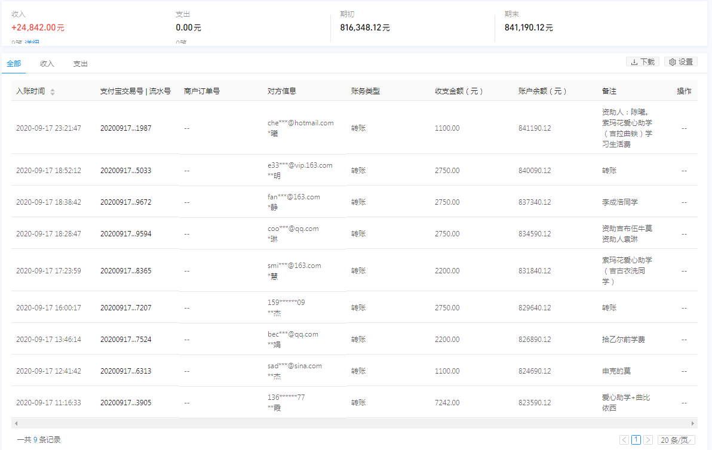
Task: Click the 账户余额（元） column header
Action: tap(542, 91)
